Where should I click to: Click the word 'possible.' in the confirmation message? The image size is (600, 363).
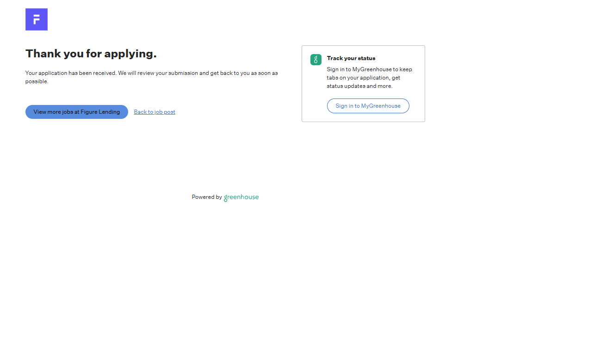click(37, 81)
